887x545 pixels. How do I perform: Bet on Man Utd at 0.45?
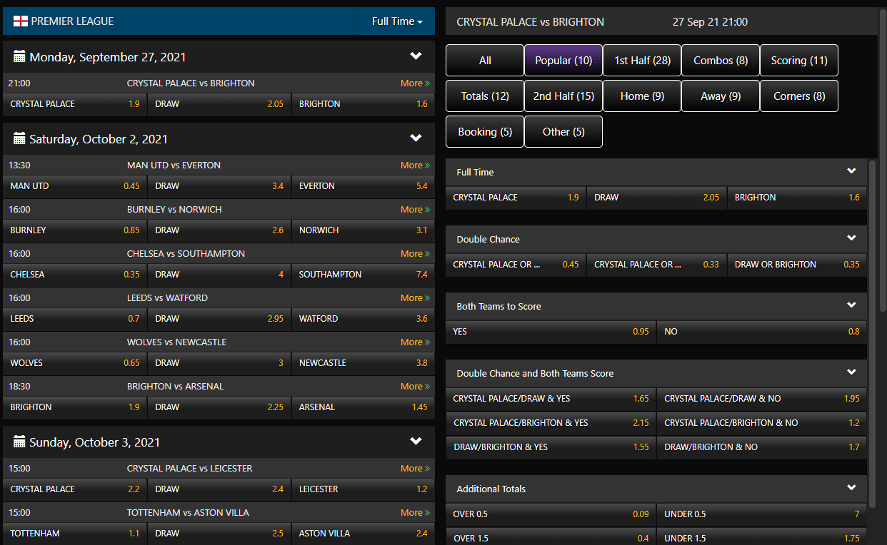[75, 186]
